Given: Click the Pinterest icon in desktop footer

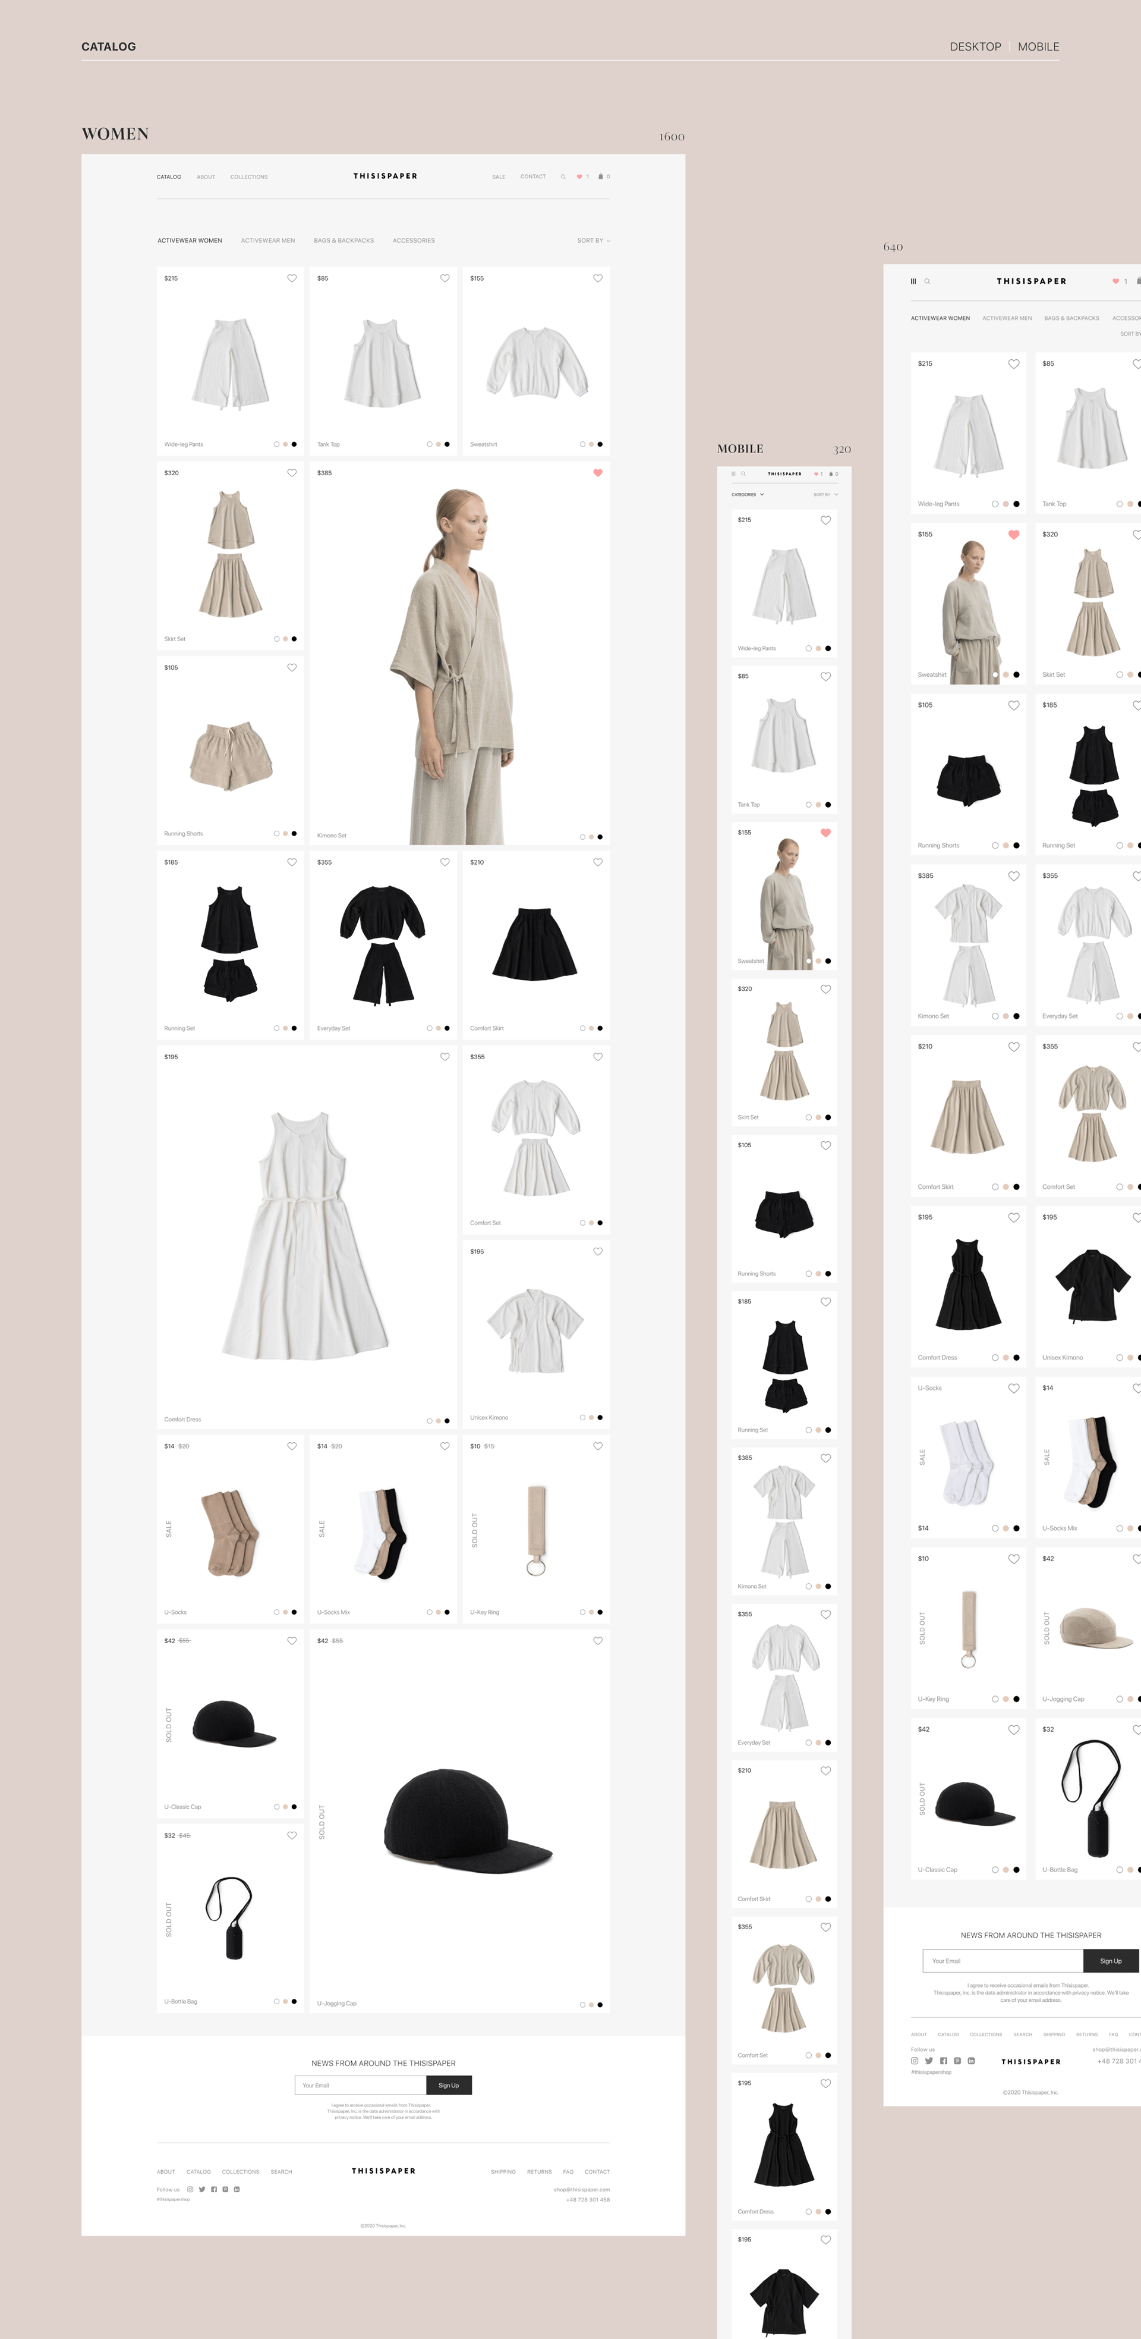Looking at the screenshot, I should click(x=225, y=2189).
